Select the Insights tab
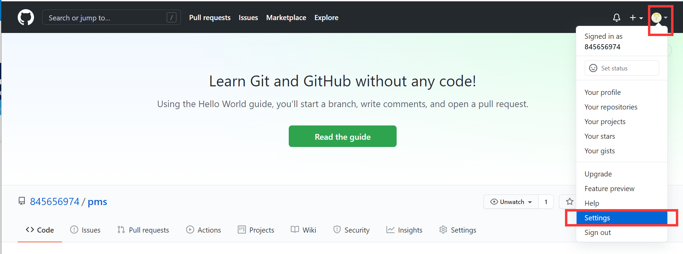683x254 pixels. coord(404,230)
